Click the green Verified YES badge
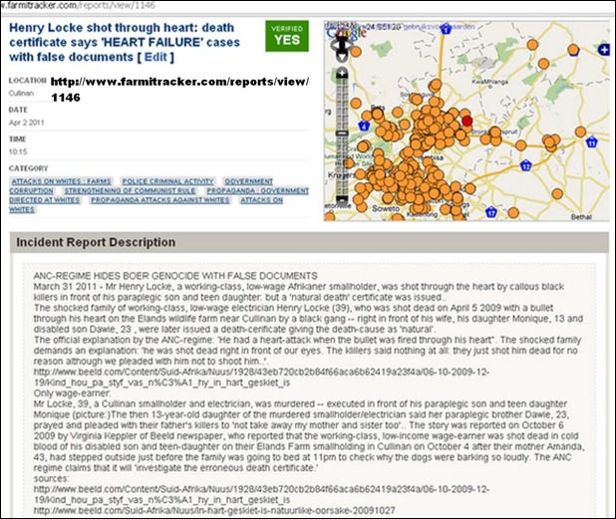 click(287, 36)
